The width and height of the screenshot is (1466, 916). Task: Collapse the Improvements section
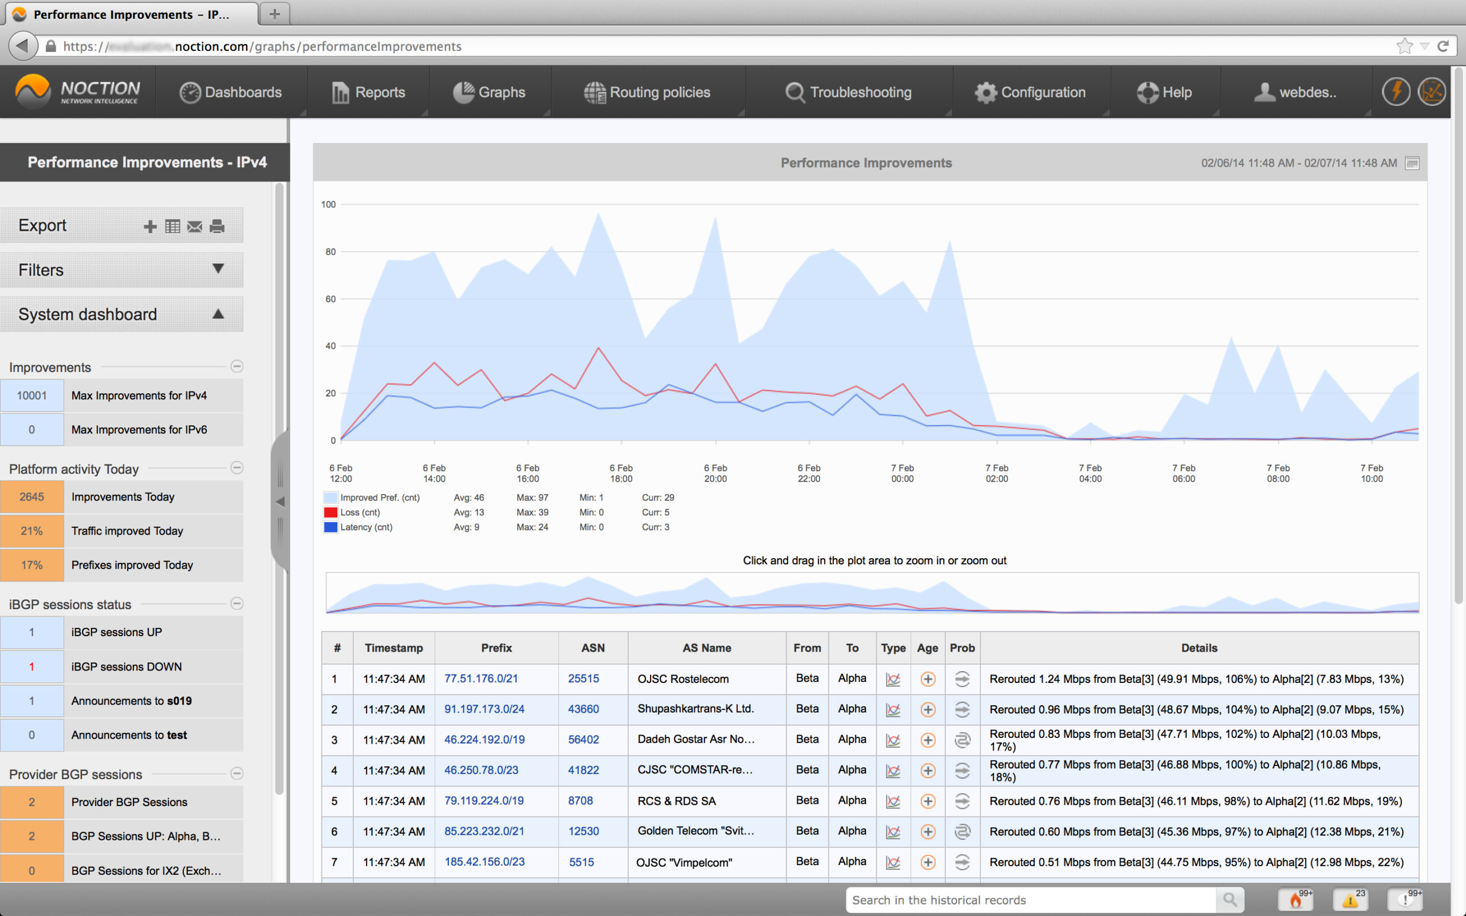237,366
